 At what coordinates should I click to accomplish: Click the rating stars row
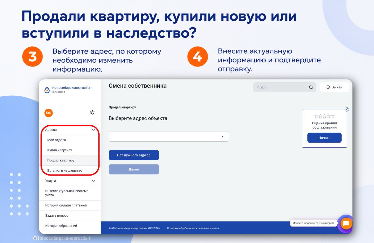click(x=324, y=116)
